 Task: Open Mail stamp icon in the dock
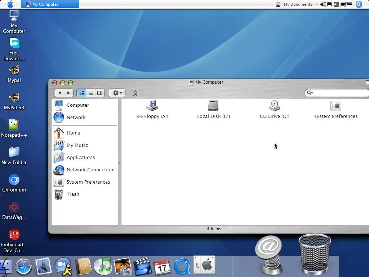pyautogui.click(x=43, y=266)
